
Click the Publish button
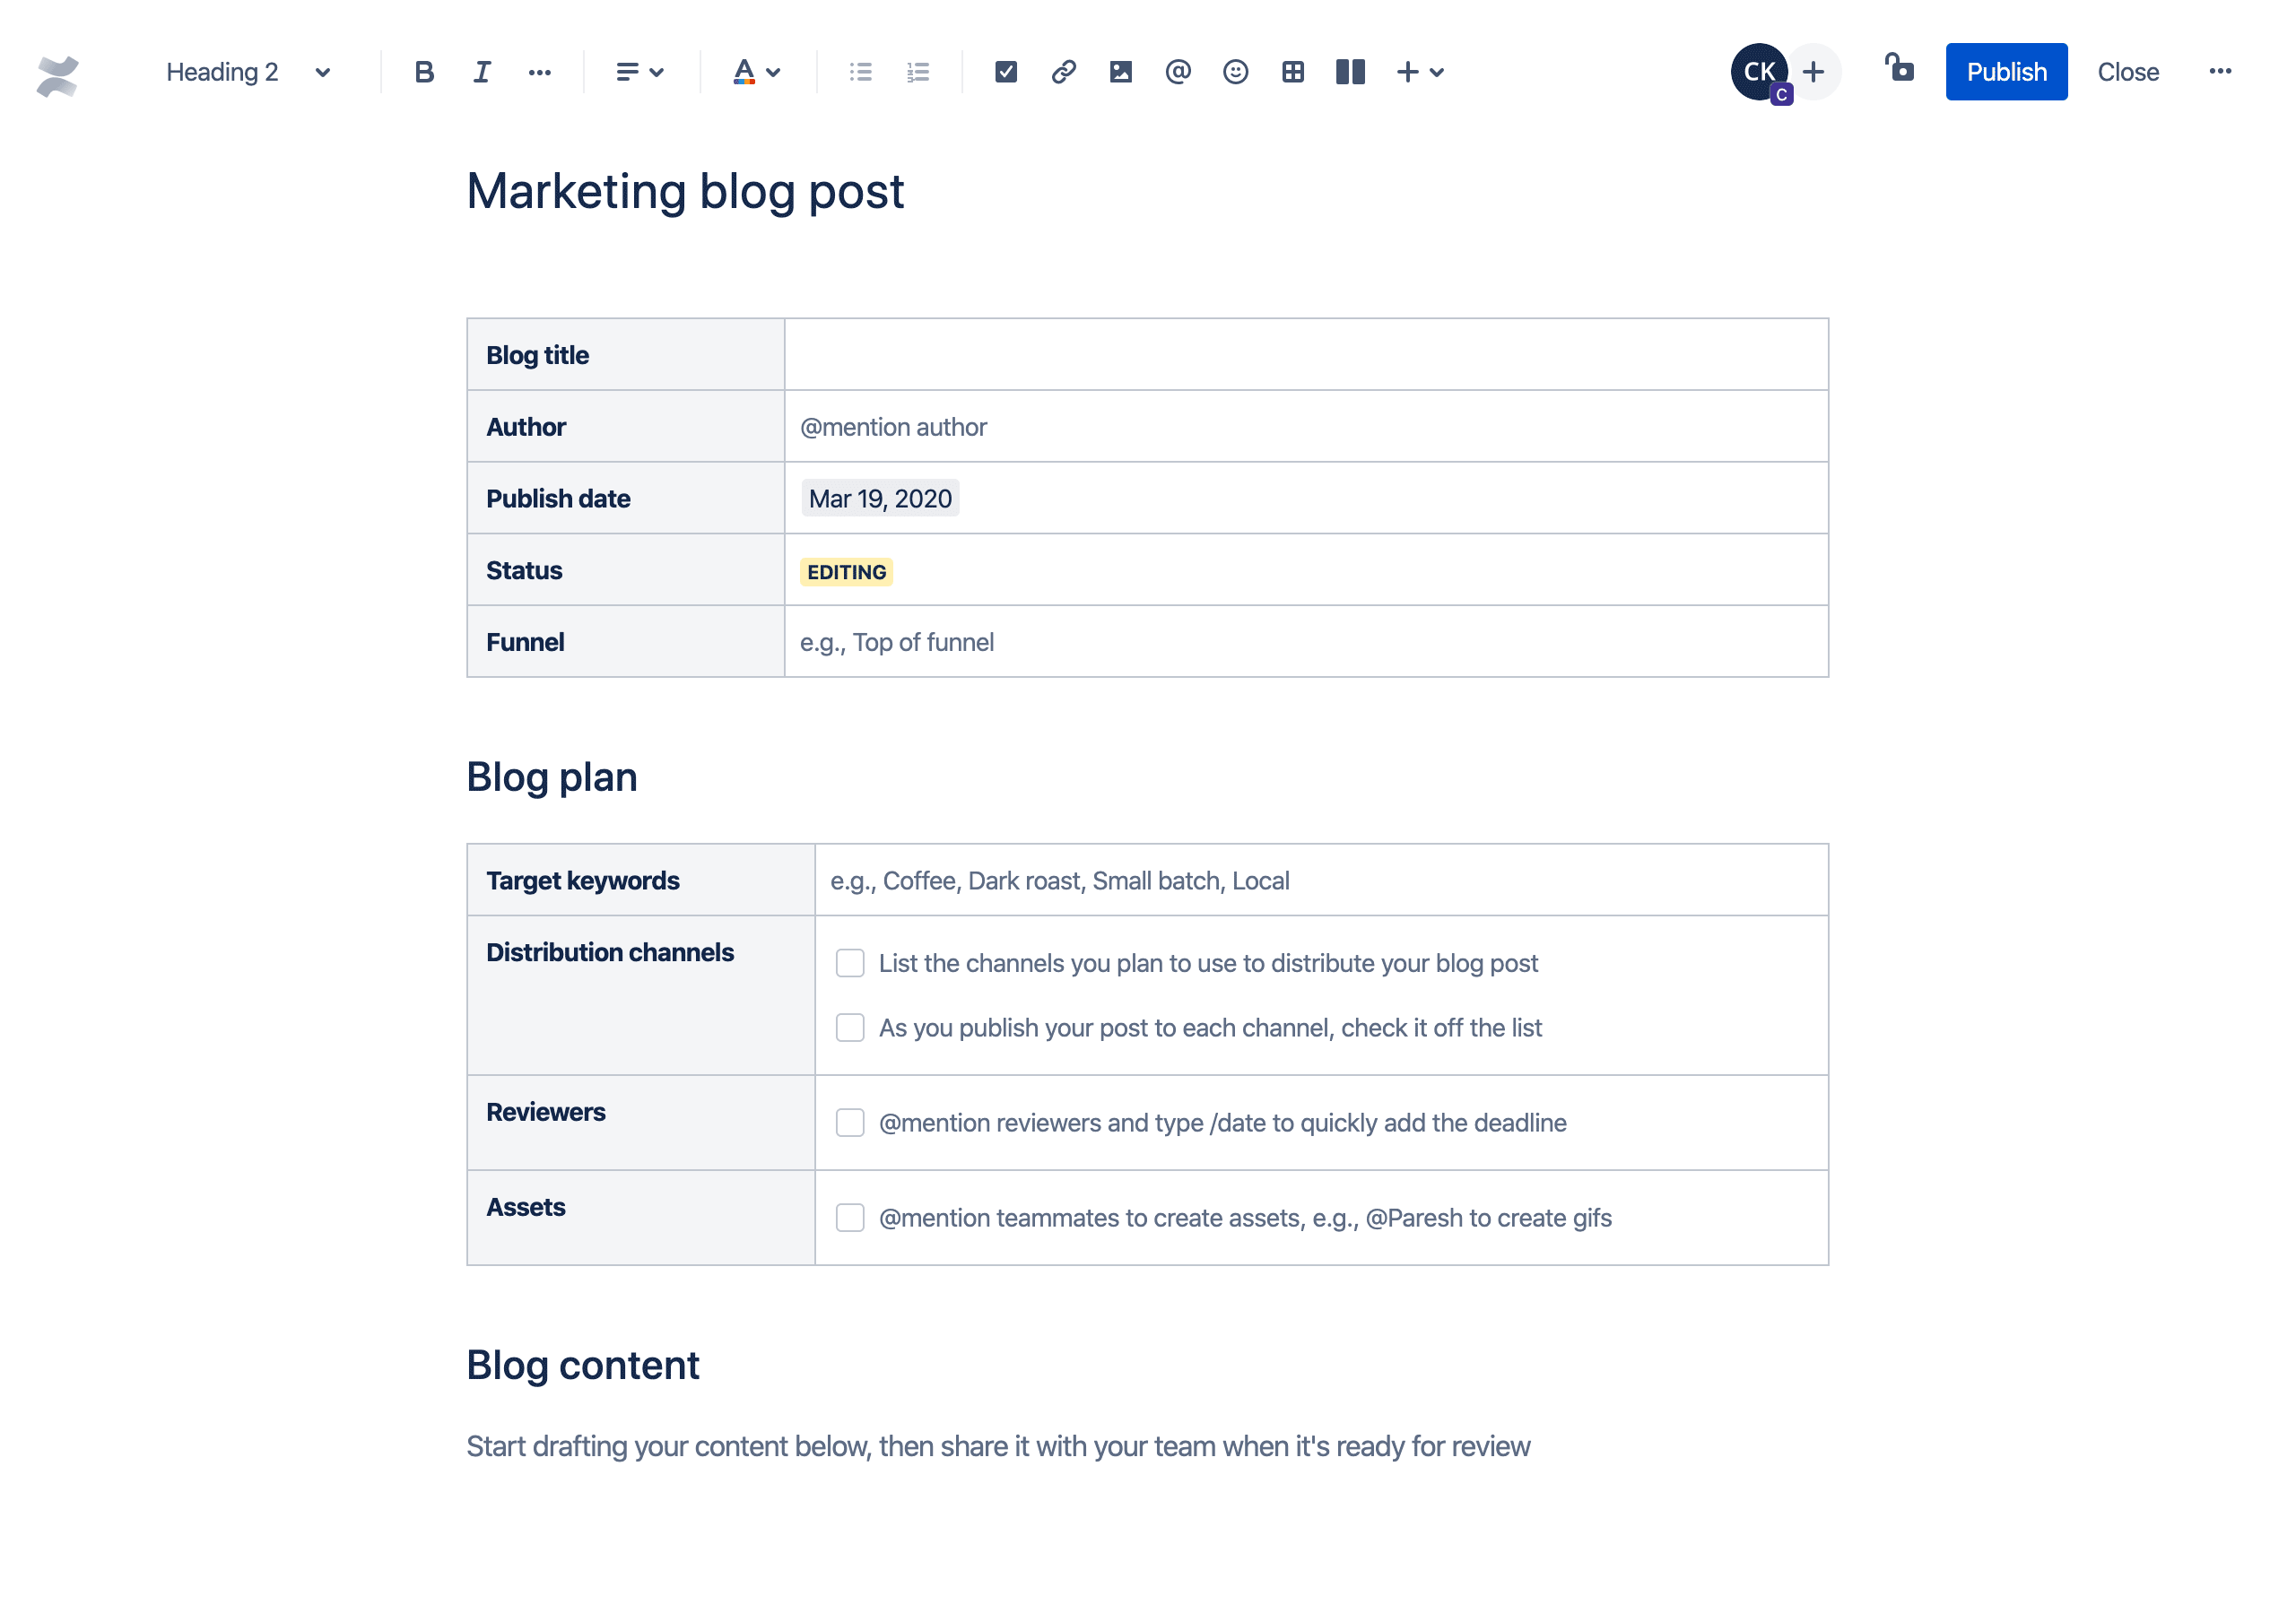tap(2005, 72)
